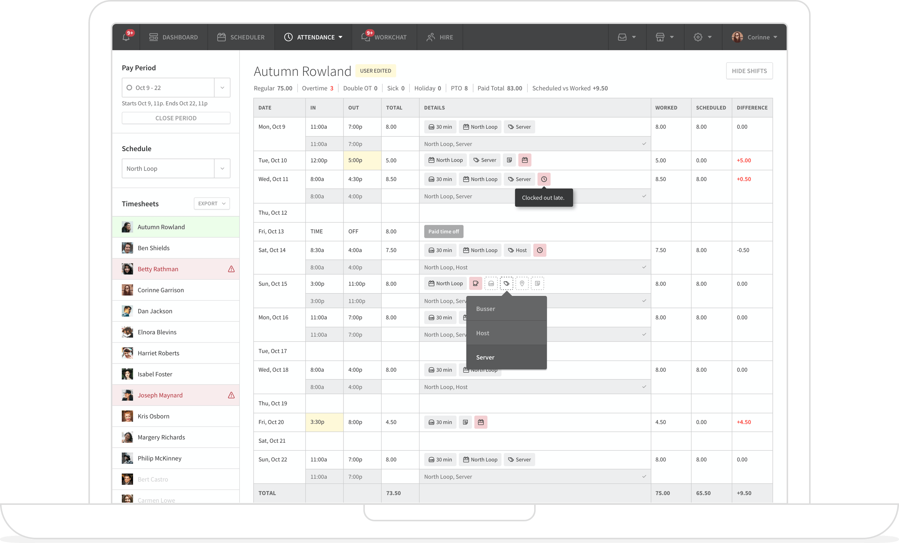Toggle row visibility checkmark on Wed Oct 11
This screenshot has width=899, height=543.
click(x=644, y=196)
